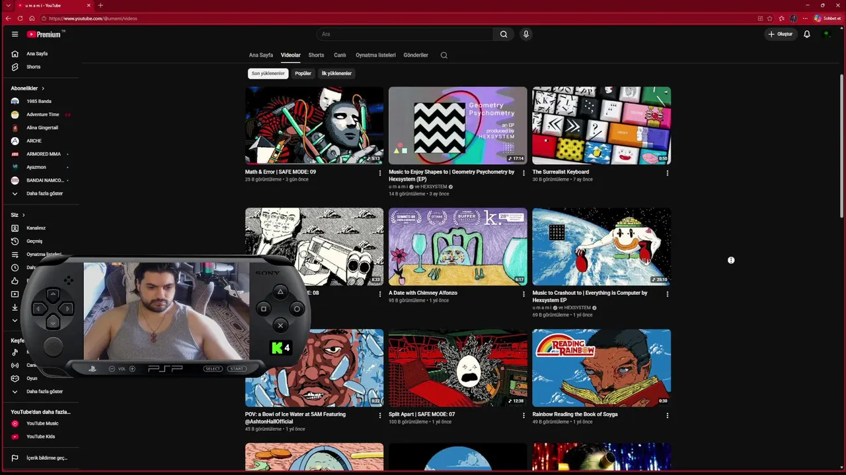The height and width of the screenshot is (475, 846).
Task: Open The Surrealist Keyboard video title
Action: tap(560, 172)
